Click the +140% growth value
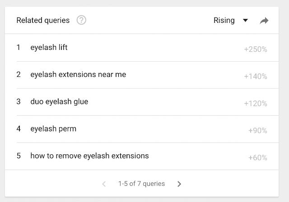 [256, 76]
